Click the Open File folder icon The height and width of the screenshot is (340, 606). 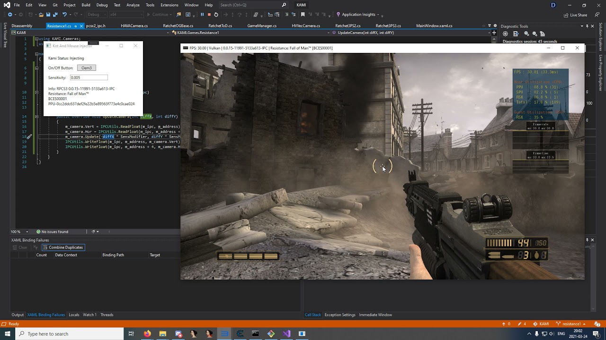click(41, 15)
